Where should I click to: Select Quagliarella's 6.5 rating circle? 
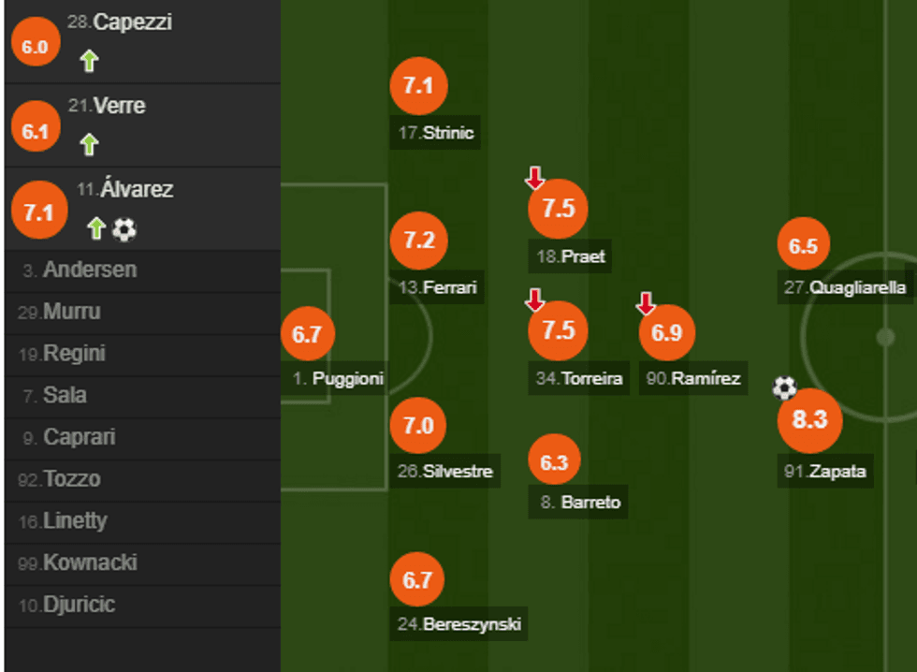803,247
